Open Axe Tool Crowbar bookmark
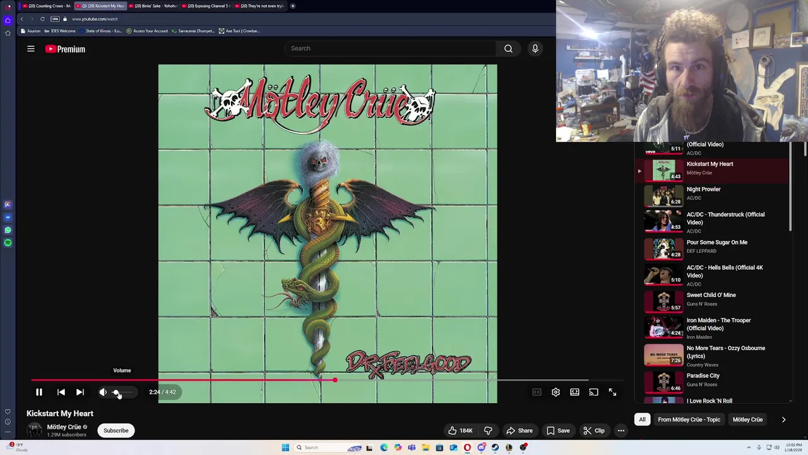 point(239,31)
